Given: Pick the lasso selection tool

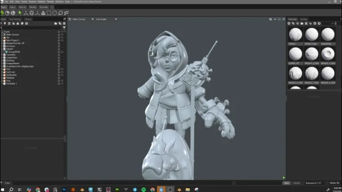Looking at the screenshot, I should (x=60, y=13).
